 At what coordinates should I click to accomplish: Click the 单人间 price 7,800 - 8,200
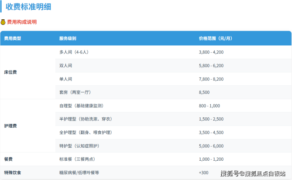pyautogui.click(x=211, y=79)
